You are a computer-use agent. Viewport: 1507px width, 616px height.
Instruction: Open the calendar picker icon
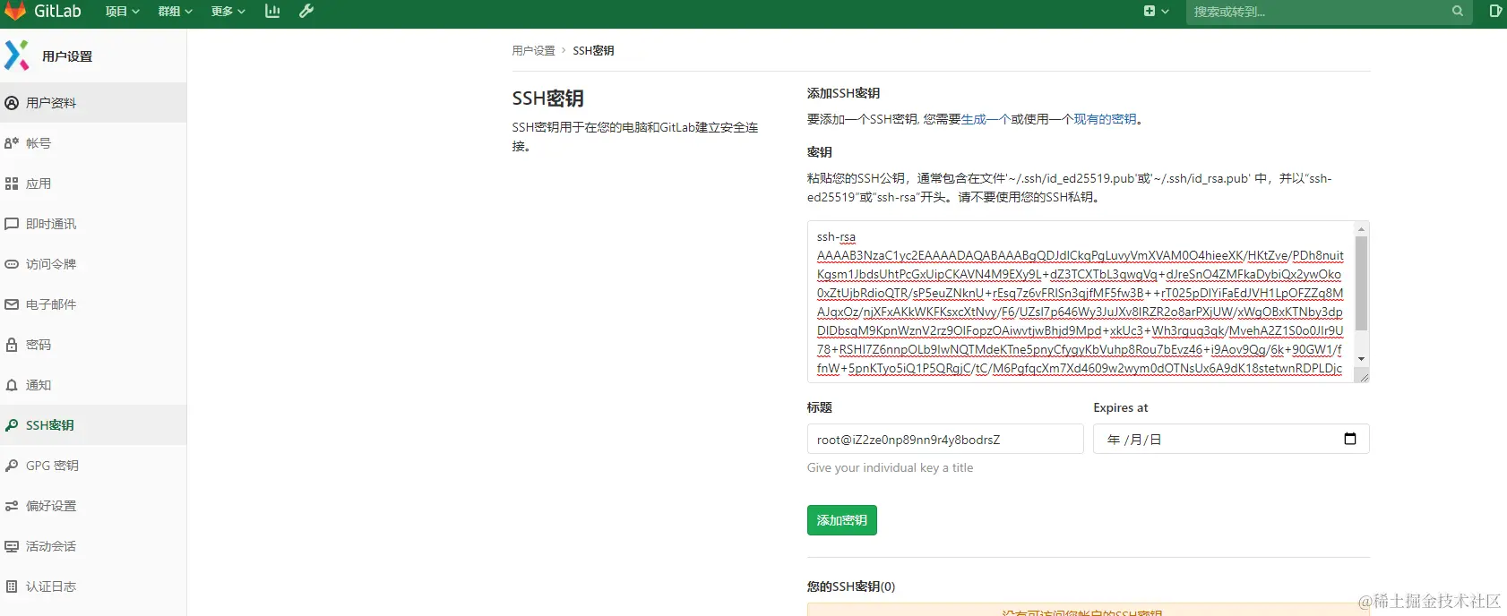point(1350,439)
